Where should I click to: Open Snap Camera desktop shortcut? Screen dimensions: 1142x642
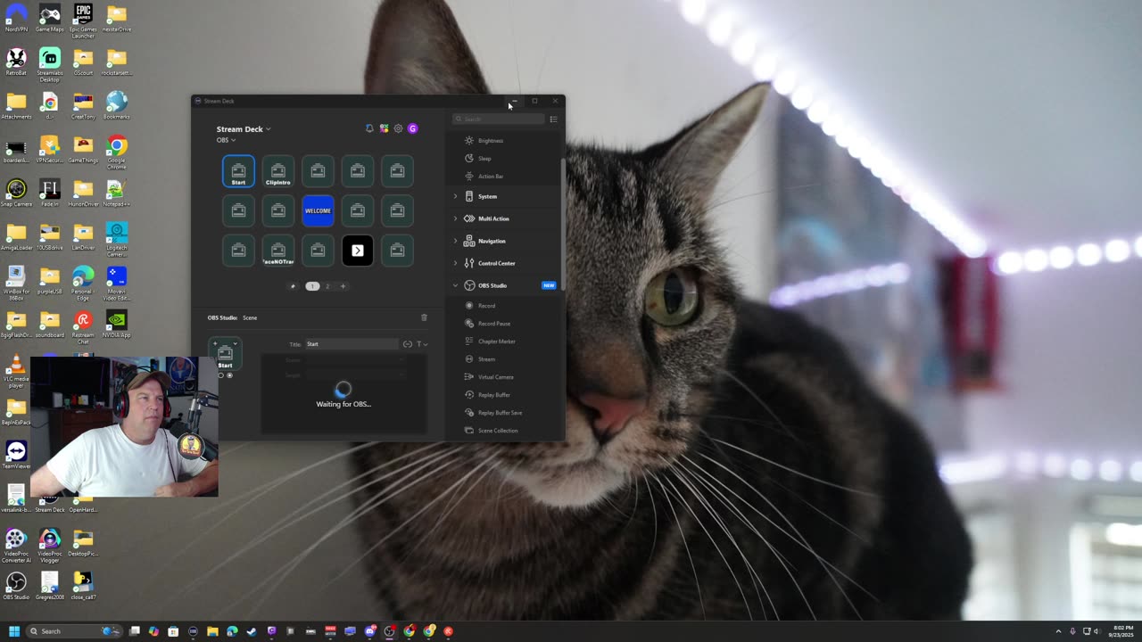point(16,193)
